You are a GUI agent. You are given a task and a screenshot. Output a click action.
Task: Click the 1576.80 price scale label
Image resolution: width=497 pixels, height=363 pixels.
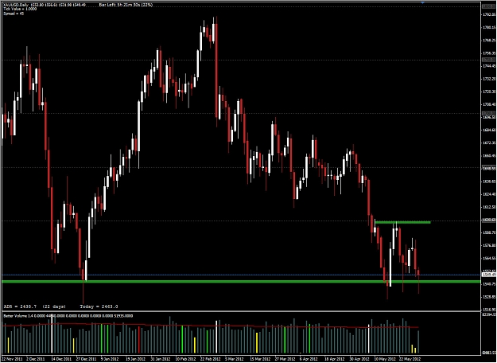(x=489, y=246)
